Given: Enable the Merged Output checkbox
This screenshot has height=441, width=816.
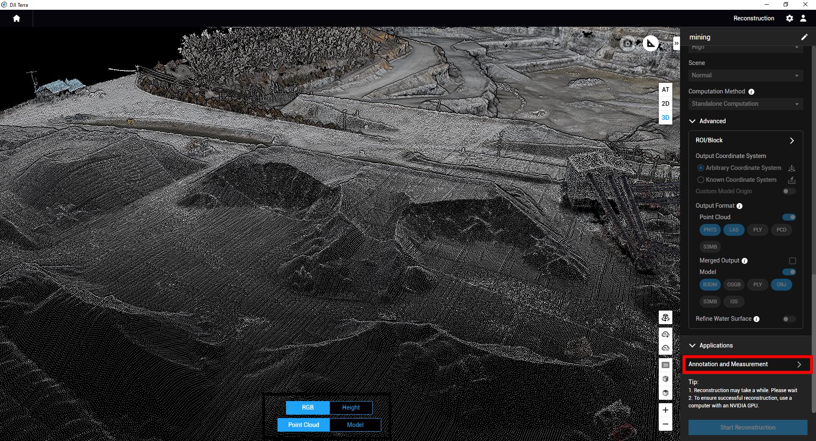Looking at the screenshot, I should (792, 261).
